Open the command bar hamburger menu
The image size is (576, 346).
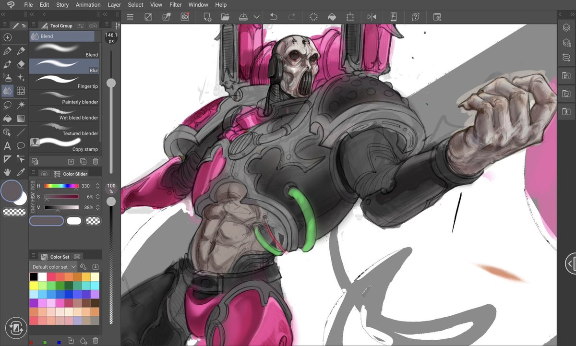coord(130,17)
